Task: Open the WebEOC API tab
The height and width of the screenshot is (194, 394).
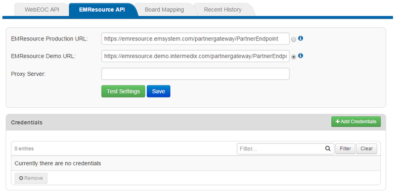Action: point(41,10)
